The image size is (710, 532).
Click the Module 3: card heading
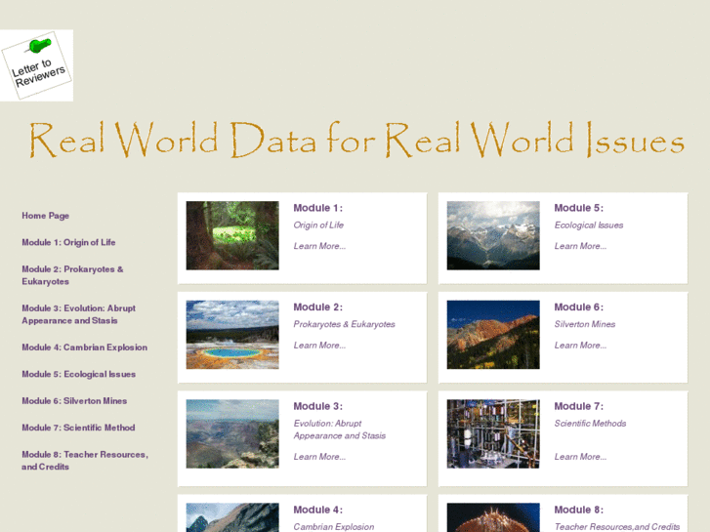(317, 406)
